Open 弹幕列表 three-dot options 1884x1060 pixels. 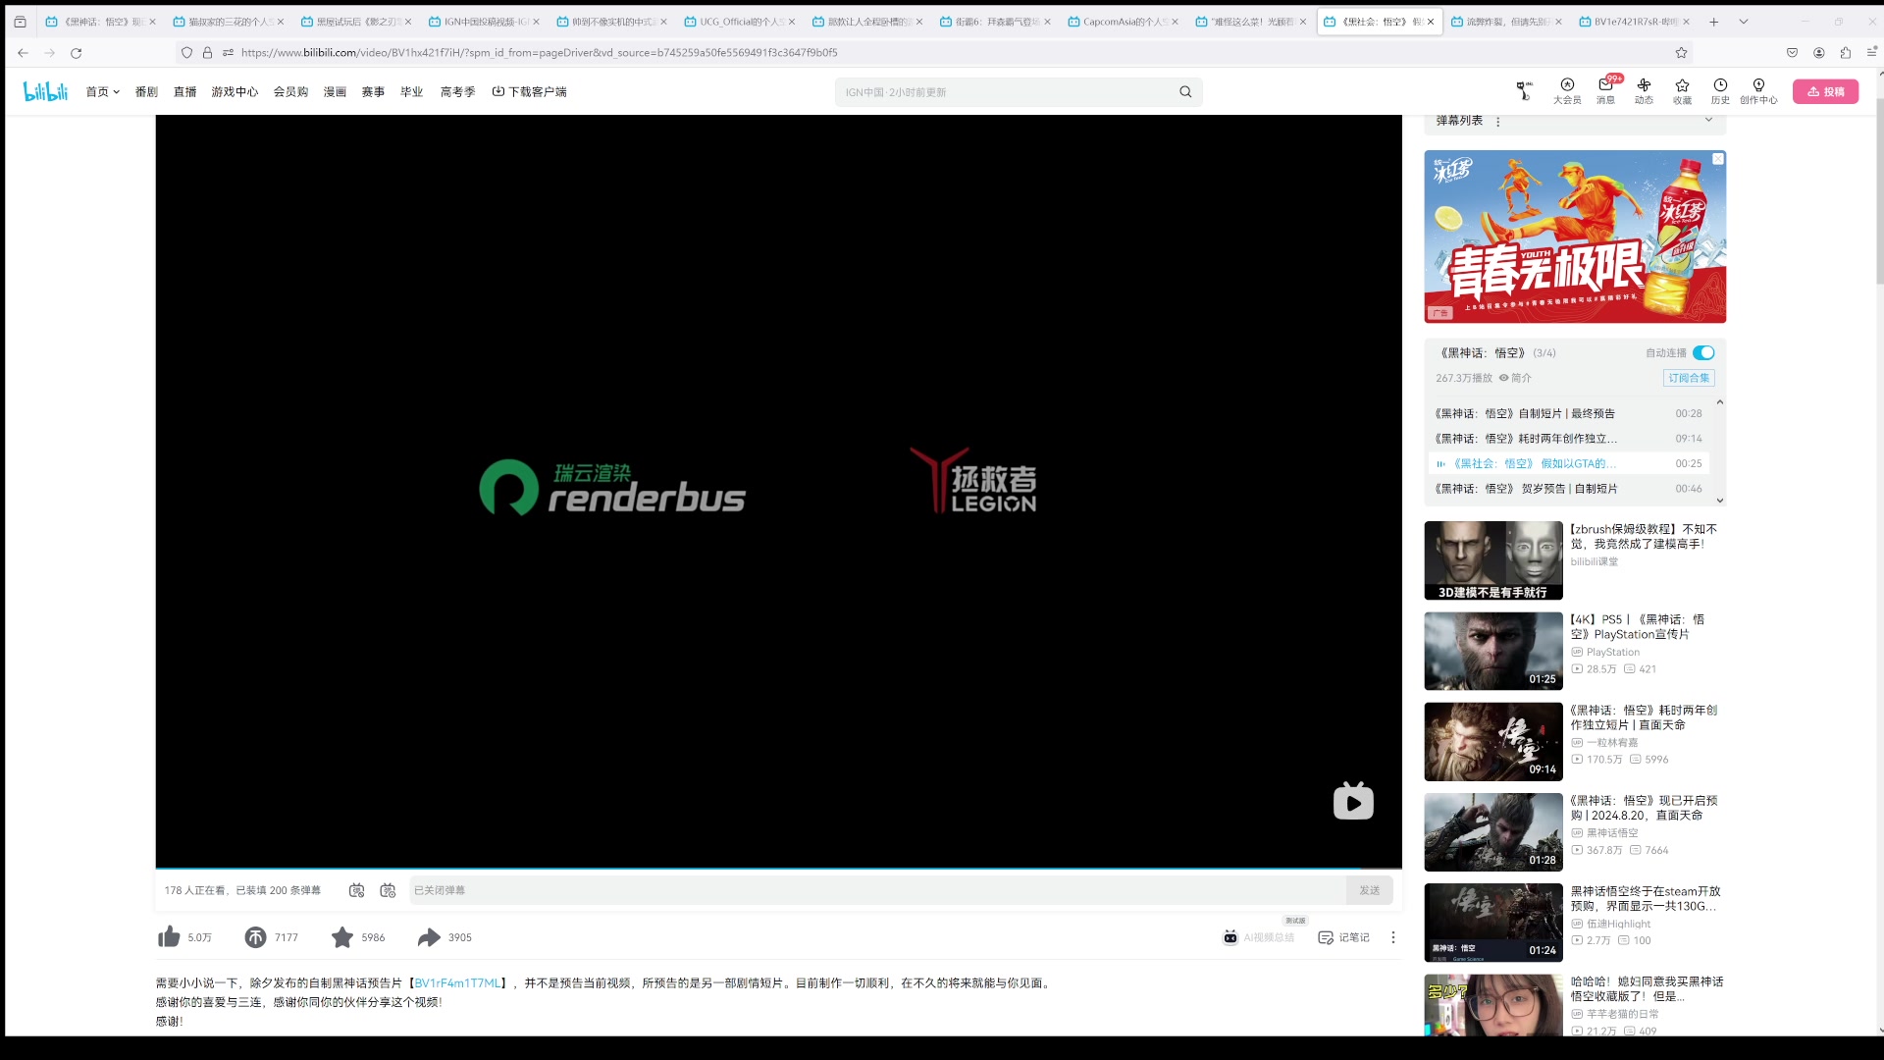pos(1497,122)
